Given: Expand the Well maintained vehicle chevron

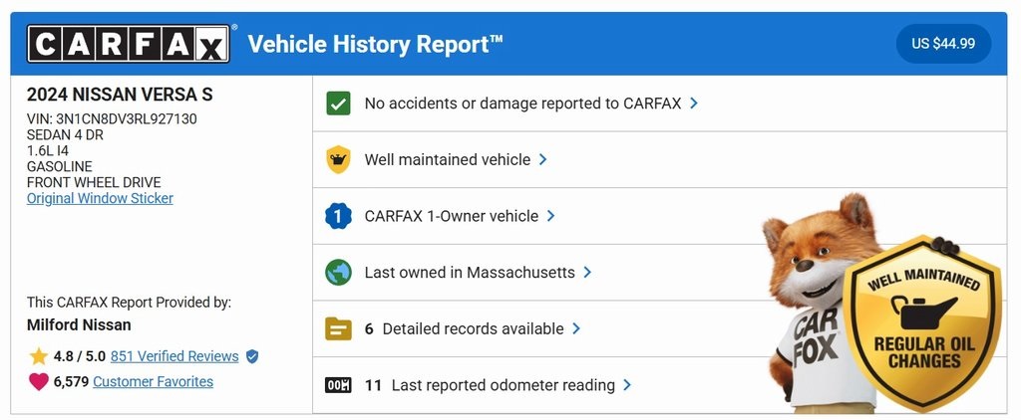Looking at the screenshot, I should point(542,159).
